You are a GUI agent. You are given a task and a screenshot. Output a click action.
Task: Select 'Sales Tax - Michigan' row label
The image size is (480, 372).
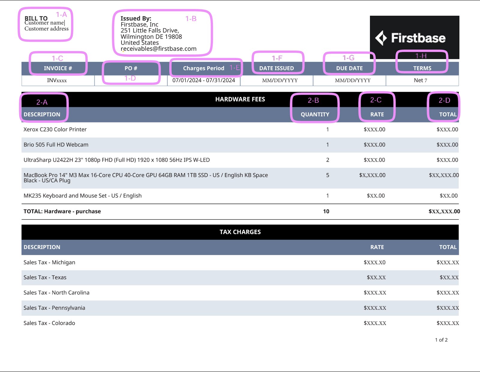click(49, 262)
